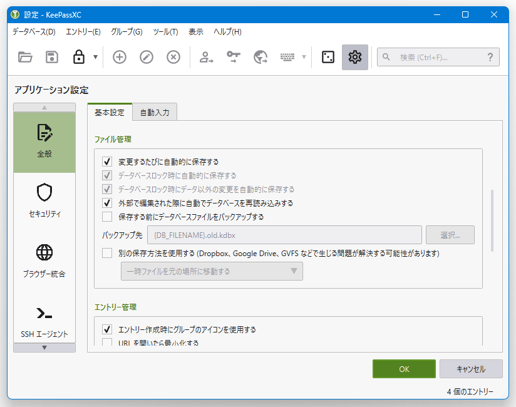Click the sidebar scroll-down arrow
The width and height of the screenshot is (516, 407).
(44, 348)
